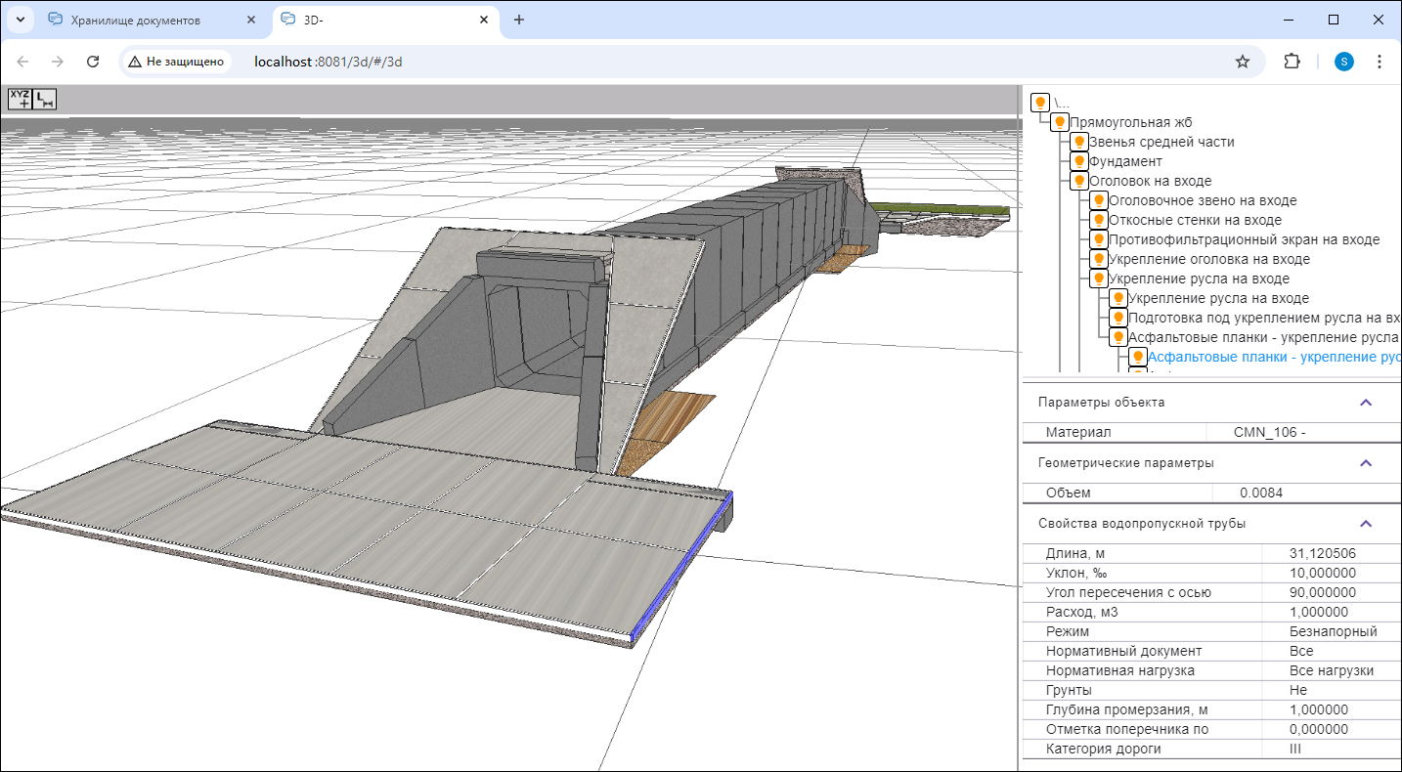
Task: Open the profile avatar S
Action: (x=1344, y=62)
